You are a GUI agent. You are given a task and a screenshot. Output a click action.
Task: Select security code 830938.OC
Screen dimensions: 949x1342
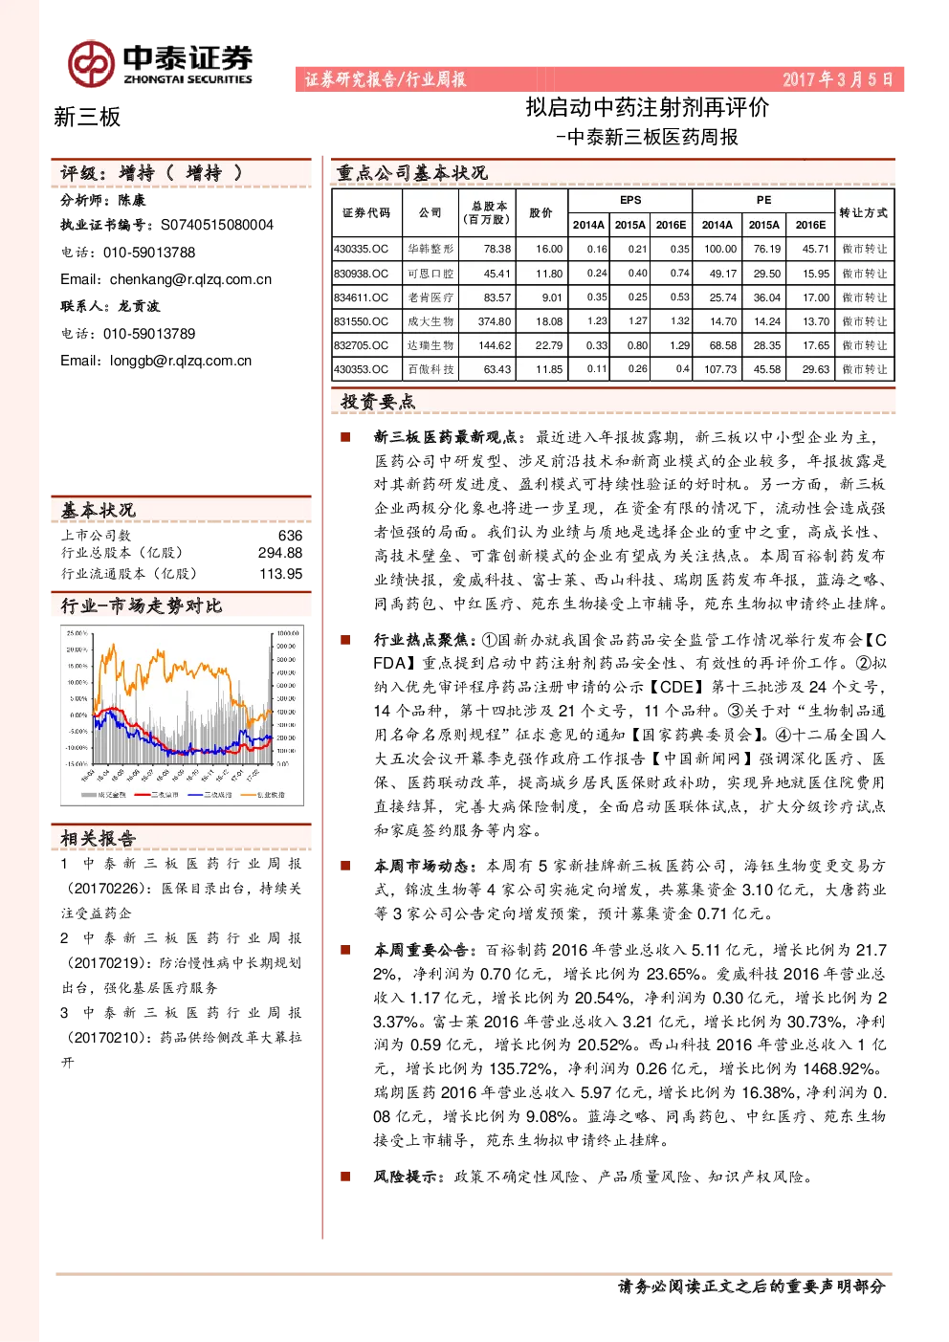coord(362,274)
